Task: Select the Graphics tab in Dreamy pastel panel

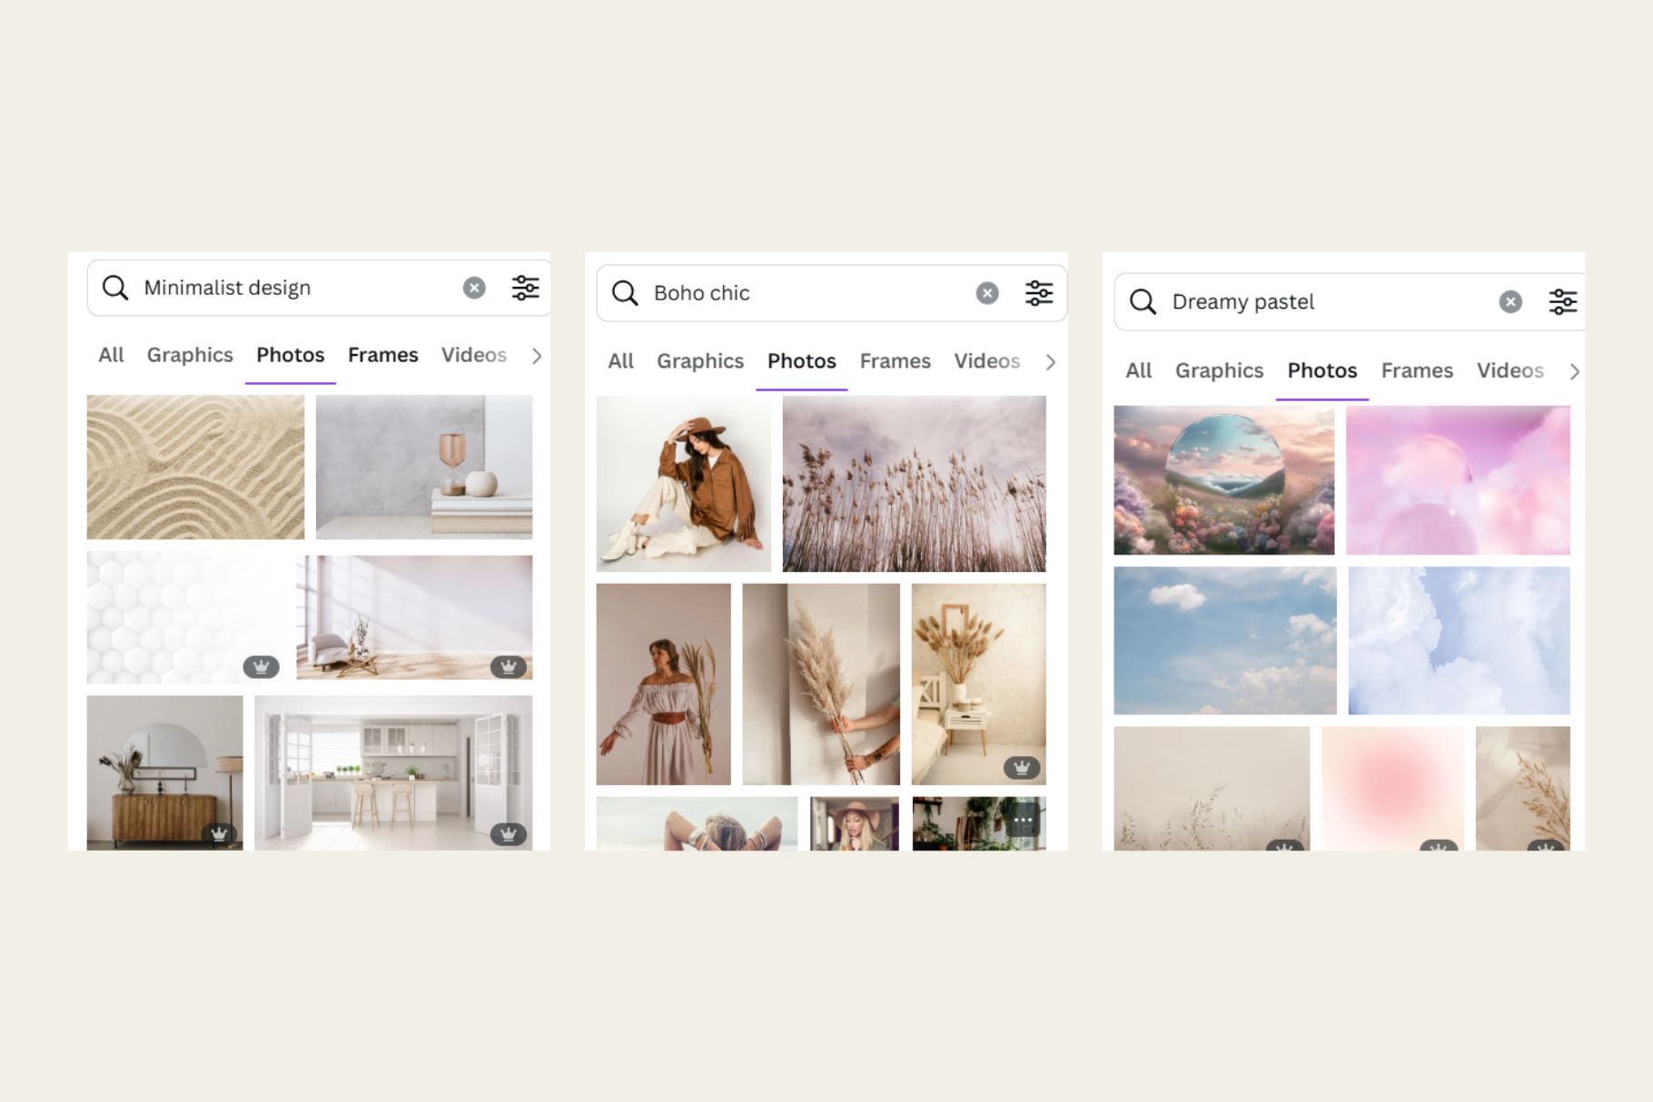Action: pyautogui.click(x=1220, y=370)
